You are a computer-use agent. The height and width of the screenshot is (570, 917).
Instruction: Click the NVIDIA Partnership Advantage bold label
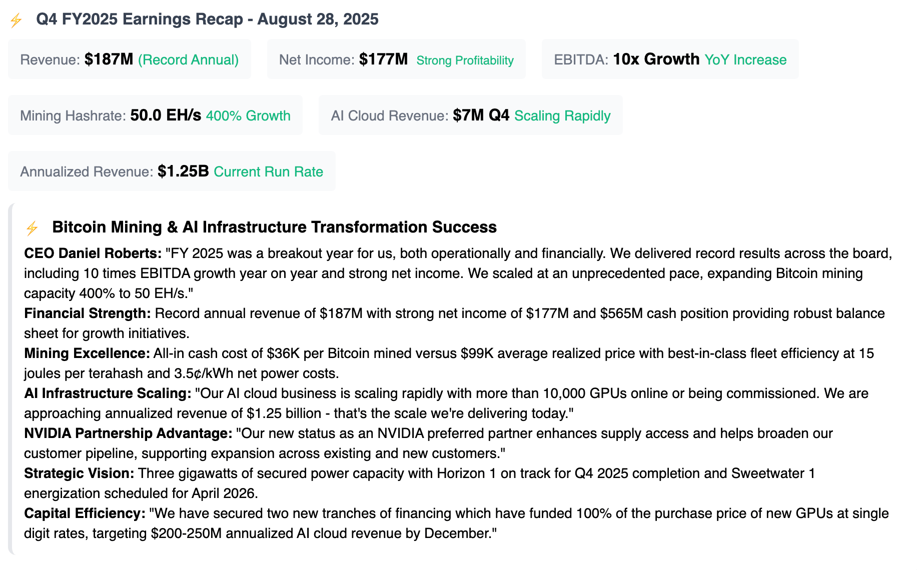click(128, 433)
